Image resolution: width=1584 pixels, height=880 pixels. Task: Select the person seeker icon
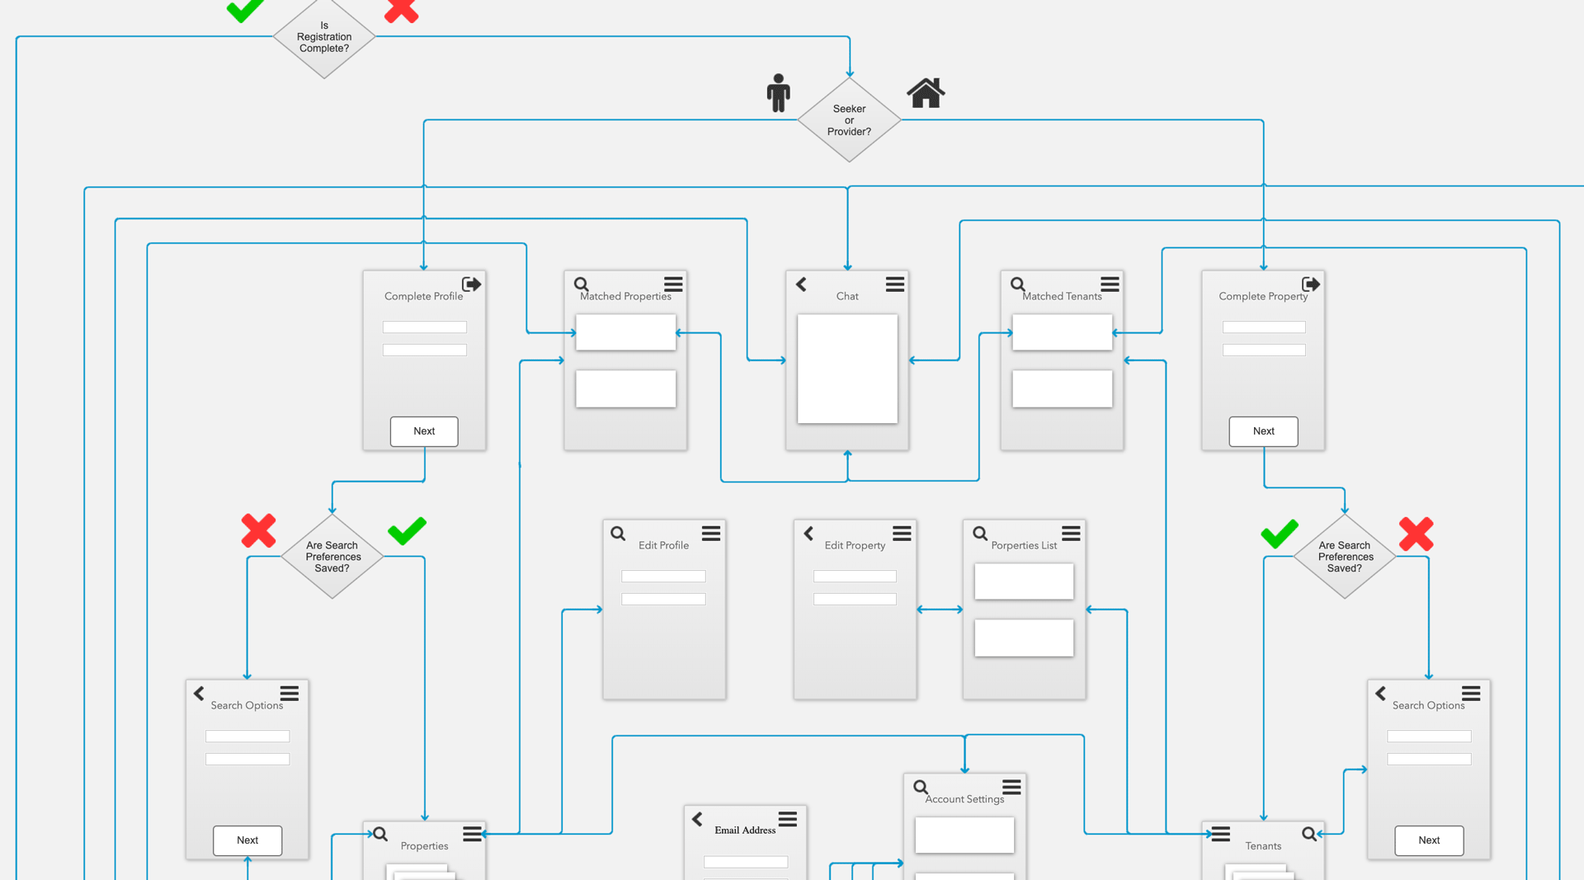(x=778, y=92)
